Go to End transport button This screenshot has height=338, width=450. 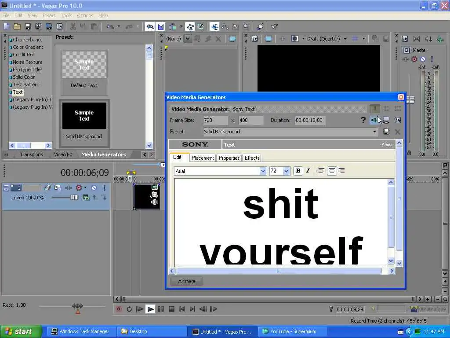coord(192,309)
